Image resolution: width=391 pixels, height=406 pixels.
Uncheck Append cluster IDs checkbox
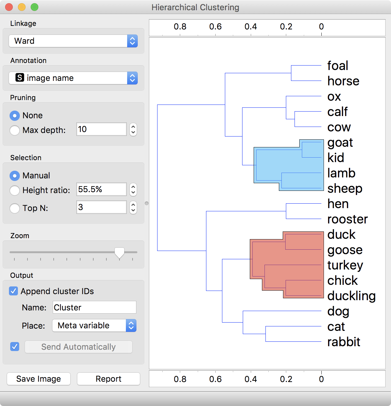click(13, 291)
